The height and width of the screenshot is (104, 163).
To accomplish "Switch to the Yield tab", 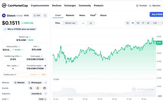I will pyautogui.click(x=93, y=15).
